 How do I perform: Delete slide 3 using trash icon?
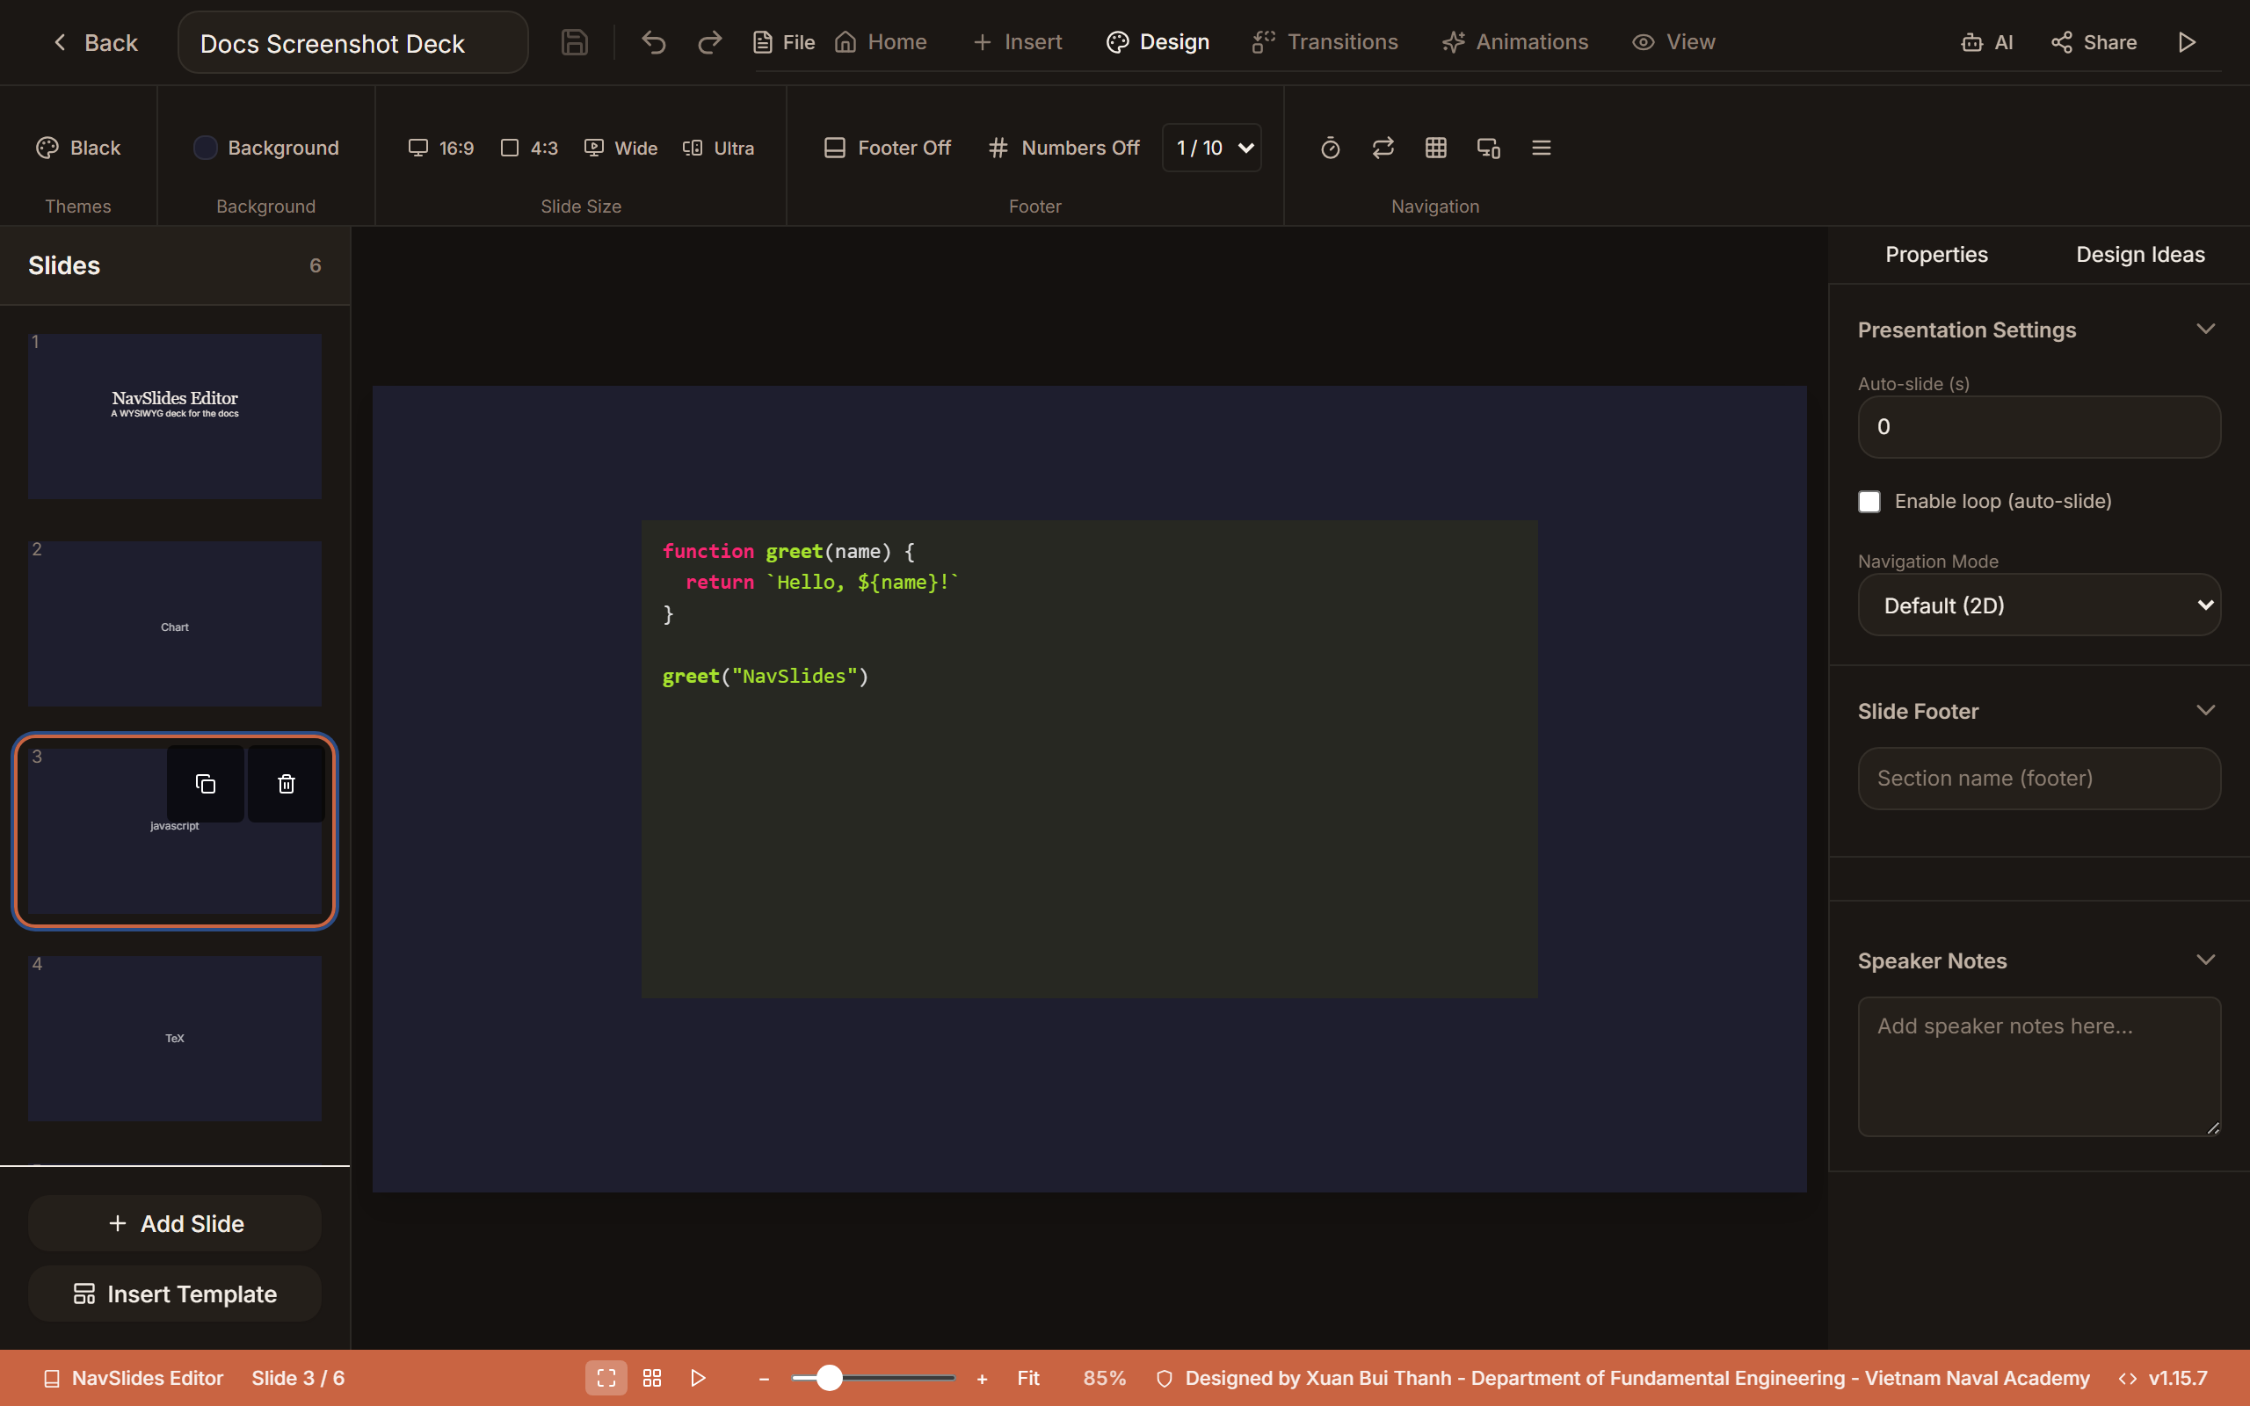287,784
